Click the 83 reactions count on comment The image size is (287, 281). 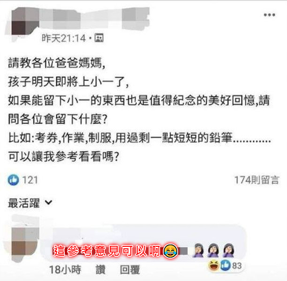coord(237,266)
